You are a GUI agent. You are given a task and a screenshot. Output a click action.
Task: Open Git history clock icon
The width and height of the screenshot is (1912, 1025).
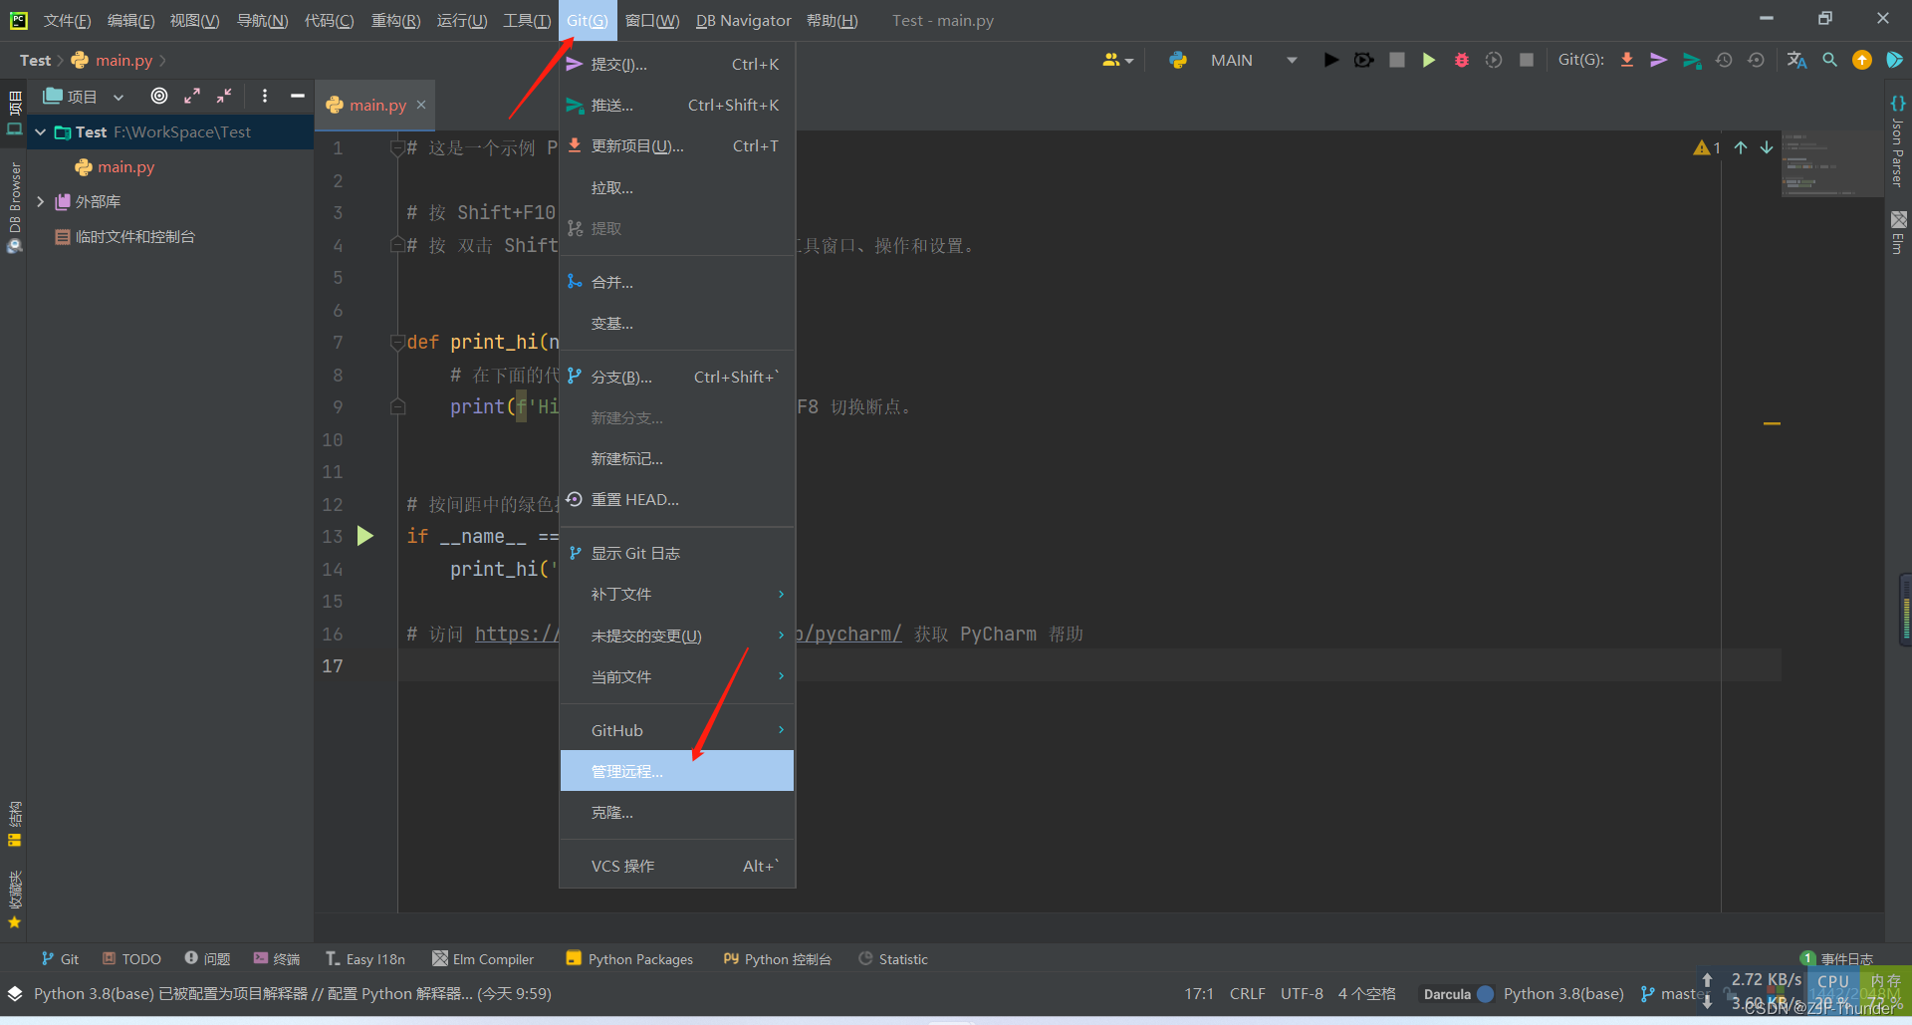coord(1724,60)
